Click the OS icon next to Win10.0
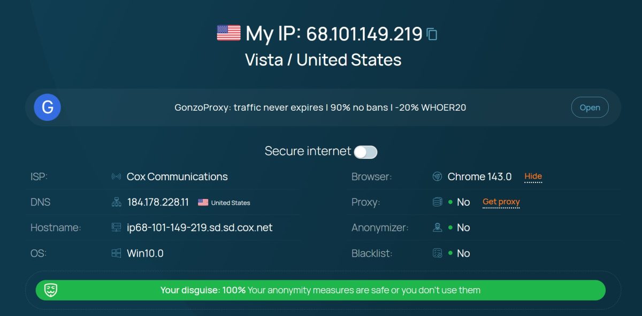 [x=116, y=253]
